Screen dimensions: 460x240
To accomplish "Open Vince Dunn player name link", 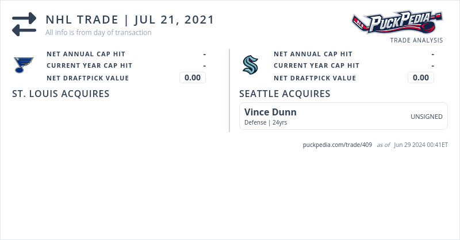I will coord(270,112).
